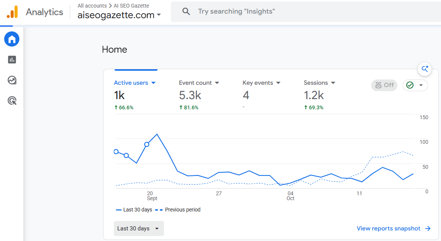The height and width of the screenshot is (241, 441).
Task: Click the Home page heading
Action: pos(115,50)
